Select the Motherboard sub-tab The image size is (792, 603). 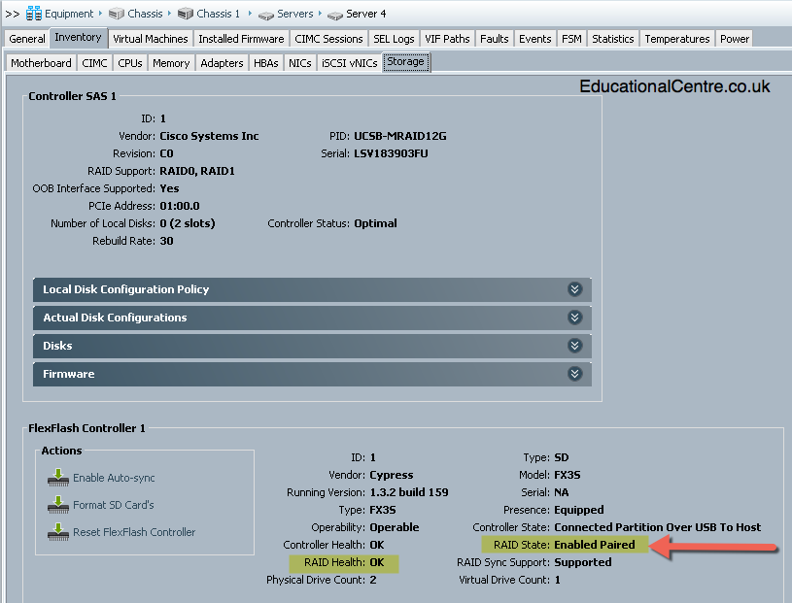(x=41, y=63)
